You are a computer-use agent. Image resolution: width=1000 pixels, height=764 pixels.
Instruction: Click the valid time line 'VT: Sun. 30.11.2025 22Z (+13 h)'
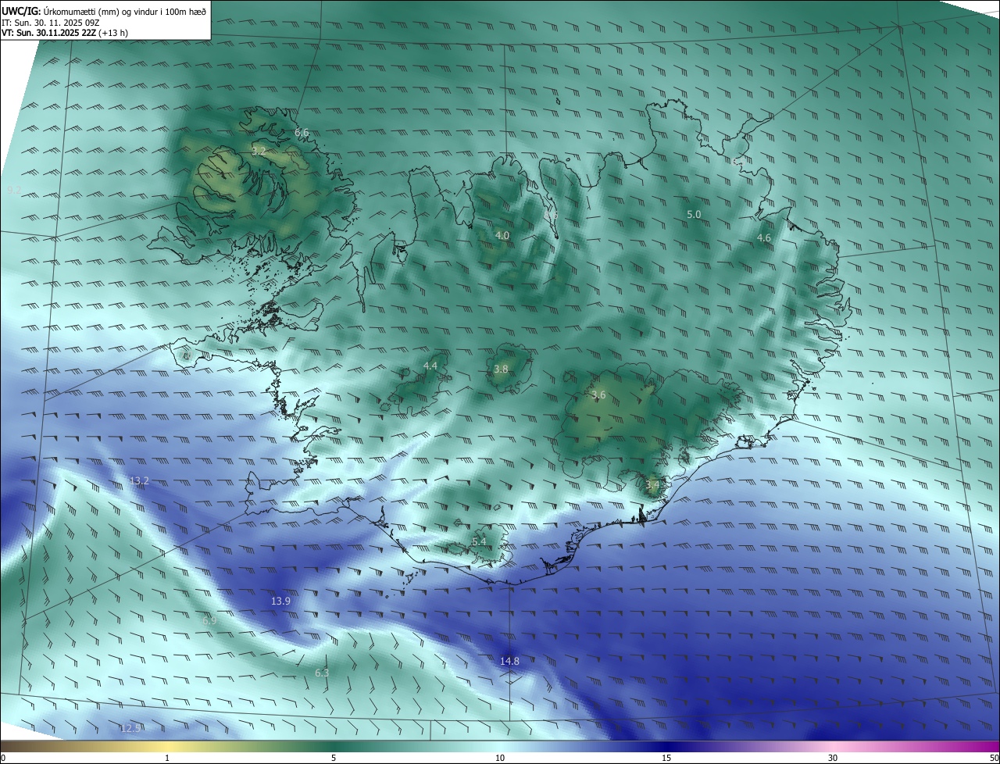coord(65,33)
